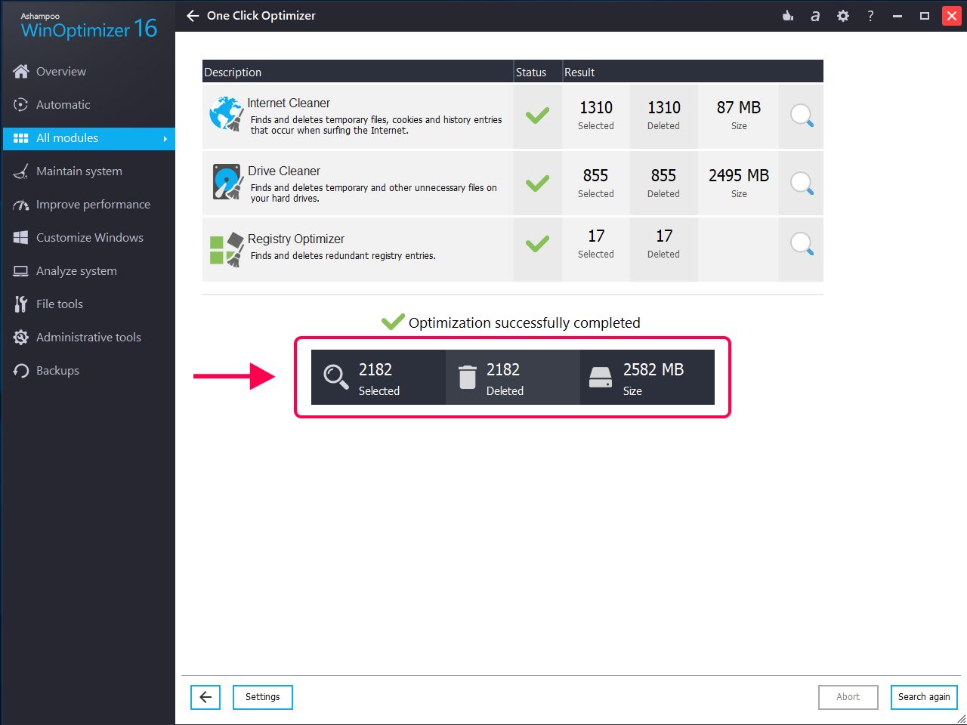Close the WinOptimizer window
Image resolution: width=967 pixels, height=725 pixels.
pos(952,16)
